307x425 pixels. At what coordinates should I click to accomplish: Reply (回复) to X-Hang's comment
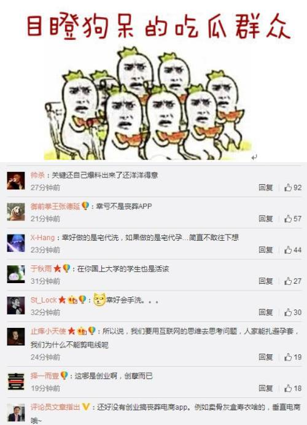pos(265,250)
